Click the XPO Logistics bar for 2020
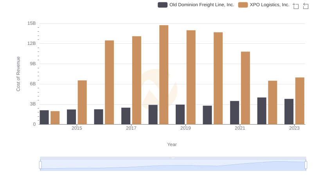313x180 pixels. pyautogui.click(x=218, y=78)
